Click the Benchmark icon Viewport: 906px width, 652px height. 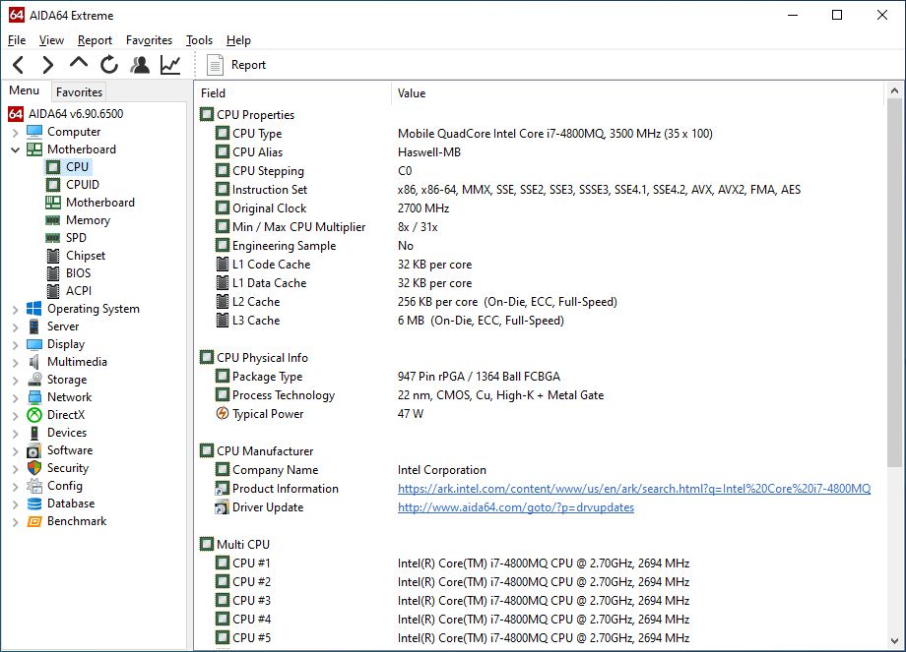[x=34, y=521]
